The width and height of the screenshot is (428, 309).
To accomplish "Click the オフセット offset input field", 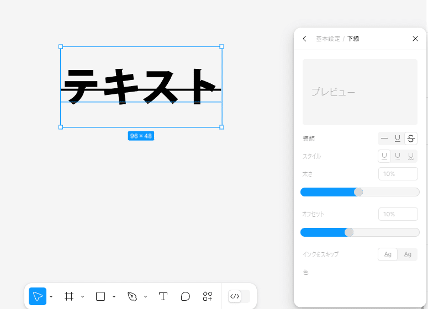I will (x=398, y=214).
